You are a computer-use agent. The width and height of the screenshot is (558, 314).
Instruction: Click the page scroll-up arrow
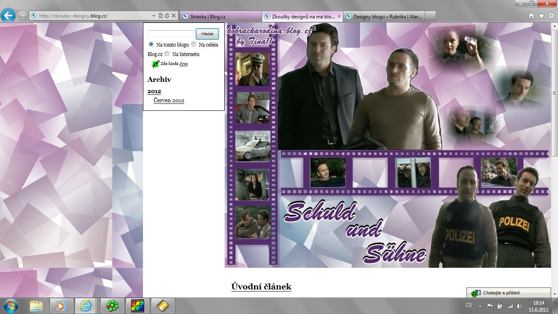point(554,26)
